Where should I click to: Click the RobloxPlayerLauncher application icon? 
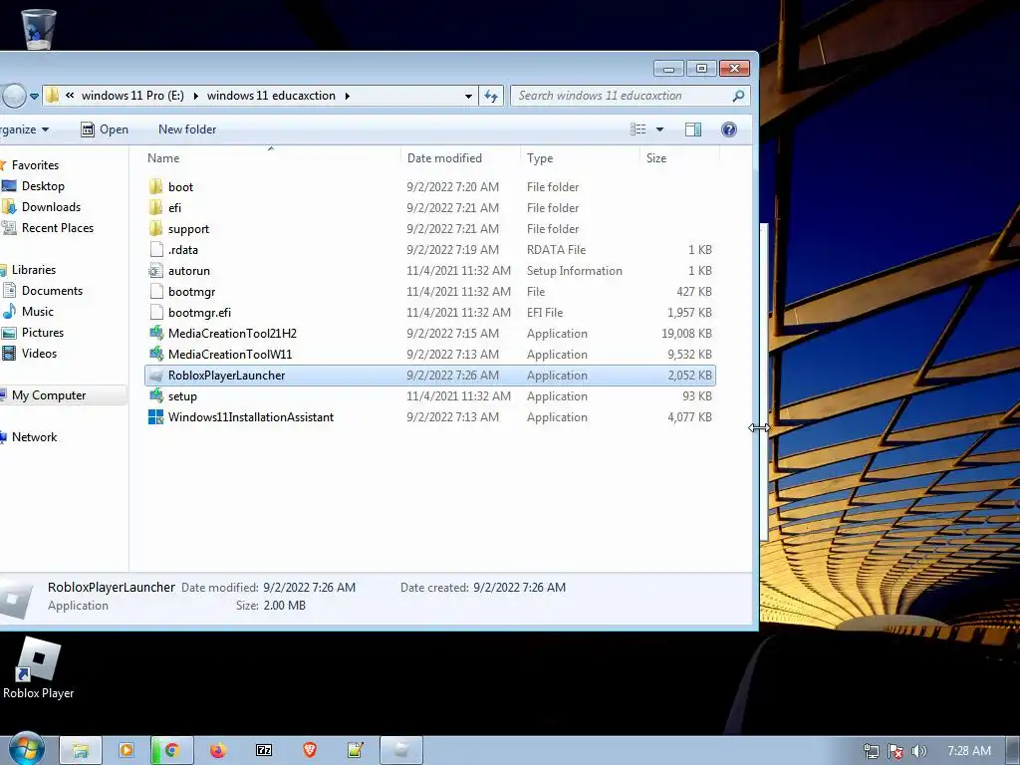tap(155, 376)
